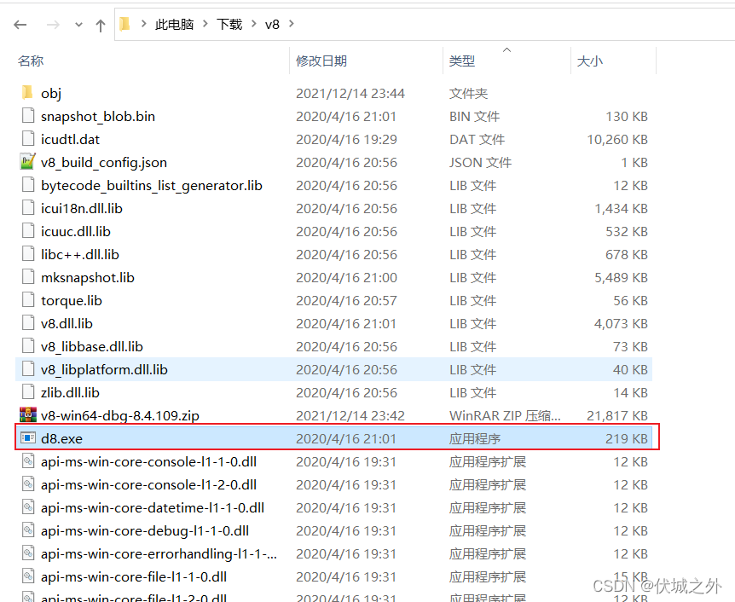
Task: Sort by 名称 column header
Action: pos(31,61)
